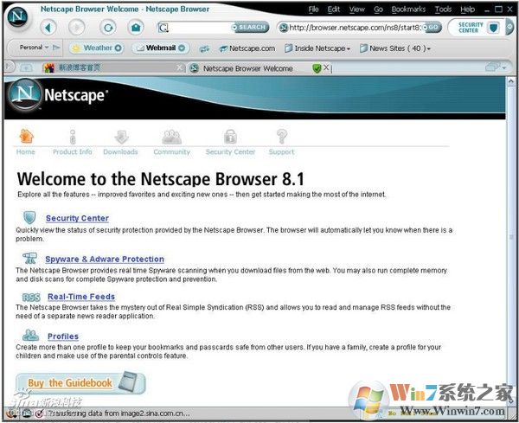The height and width of the screenshot is (423, 519).
Task: Open the Help menu
Action: tap(467, 10)
